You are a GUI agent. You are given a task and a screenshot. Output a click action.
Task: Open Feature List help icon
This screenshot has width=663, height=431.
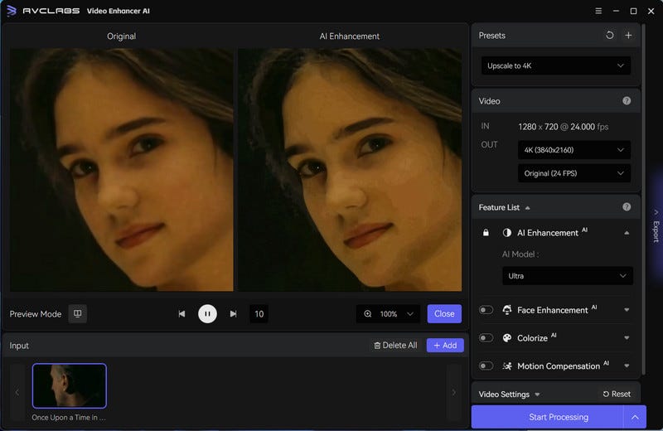coord(627,207)
